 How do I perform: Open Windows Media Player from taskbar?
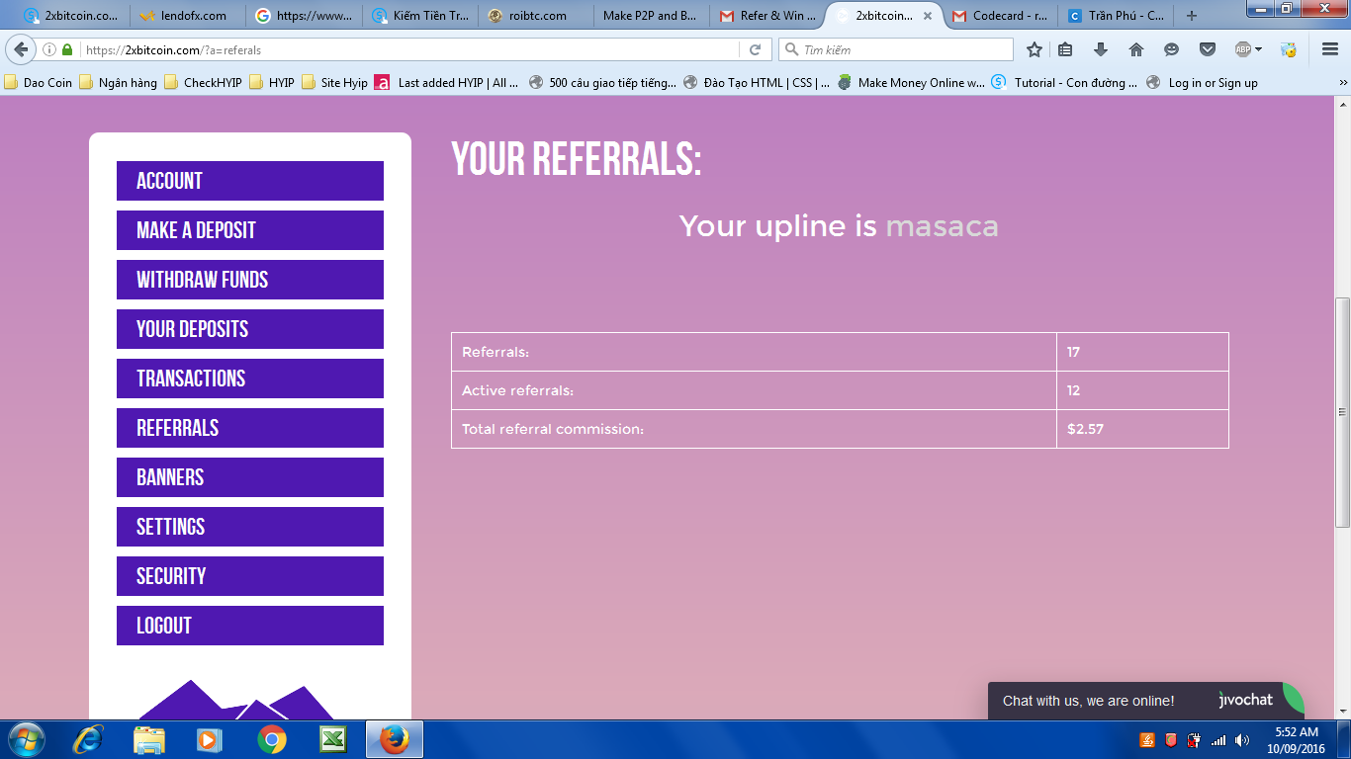(x=209, y=739)
